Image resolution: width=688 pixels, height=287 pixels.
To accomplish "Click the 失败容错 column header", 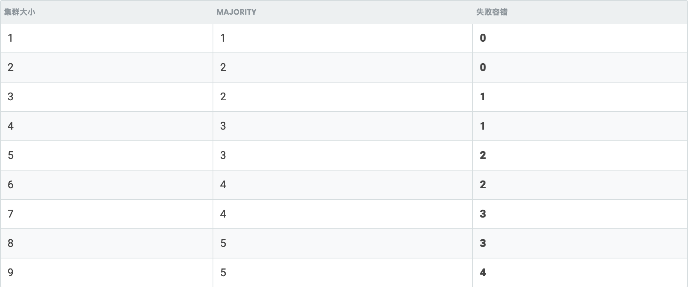I will pos(492,12).
